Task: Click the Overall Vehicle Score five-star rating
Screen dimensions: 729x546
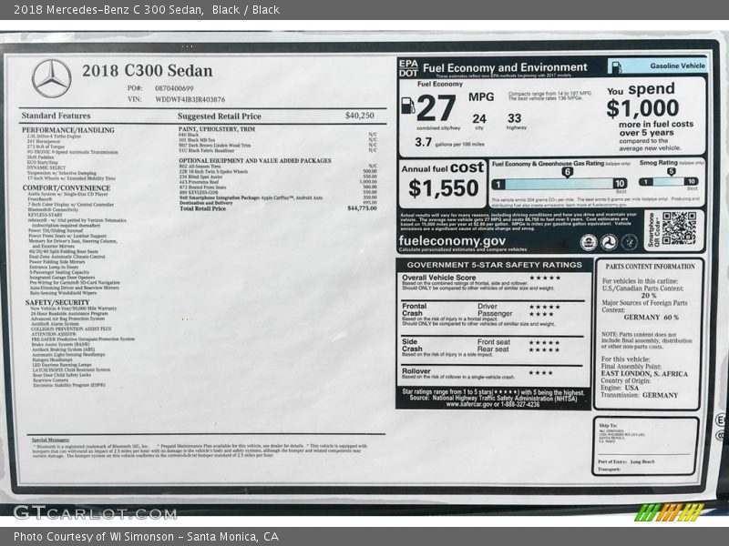Action: [545, 278]
